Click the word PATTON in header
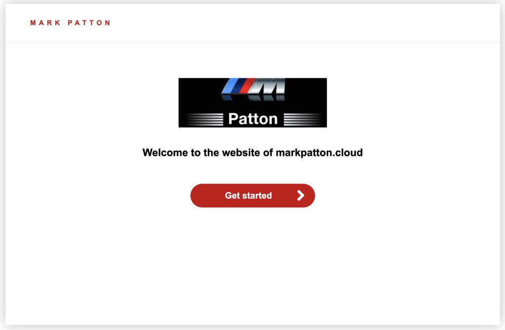Viewport: 505px width, 330px height. click(x=89, y=23)
